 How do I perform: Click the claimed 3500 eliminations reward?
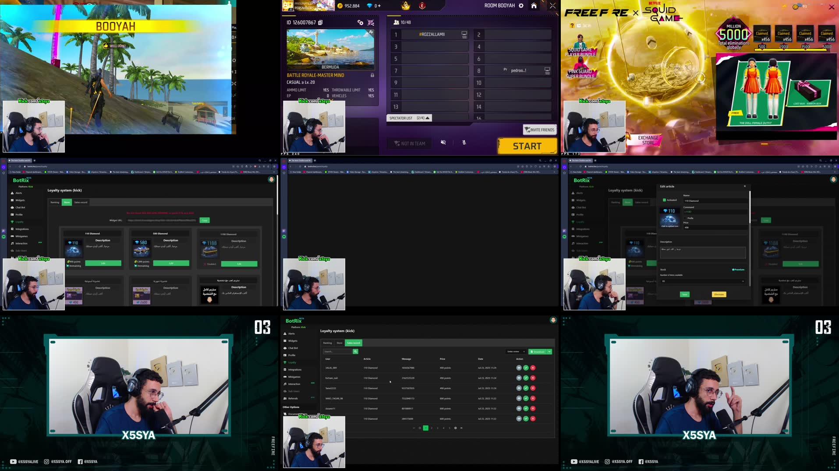(x=805, y=34)
